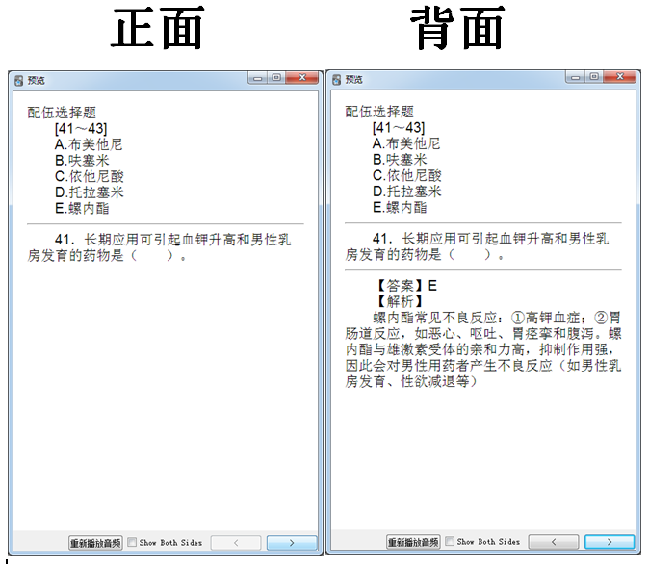Click [41~43] range text in back-side window
This screenshot has height=564, width=649.
click(399, 128)
